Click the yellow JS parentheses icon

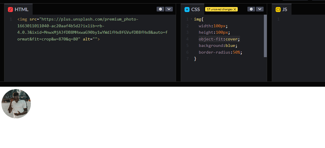[x=278, y=9]
